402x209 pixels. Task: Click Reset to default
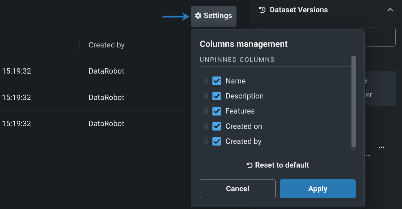click(282, 165)
